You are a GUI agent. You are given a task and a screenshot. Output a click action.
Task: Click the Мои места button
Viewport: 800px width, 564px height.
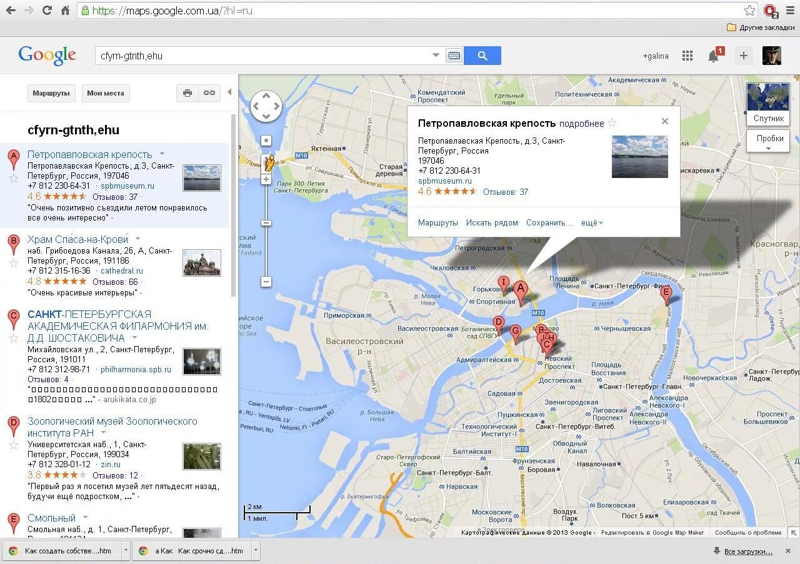click(x=106, y=93)
